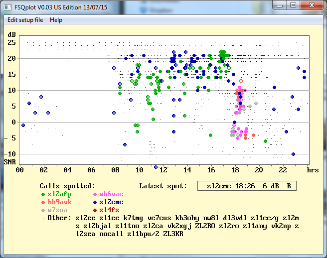Image resolution: width=327 pixels, height=258 pixels.
Task: Click the green zl2afp legend marker
Action: [x=43, y=194]
